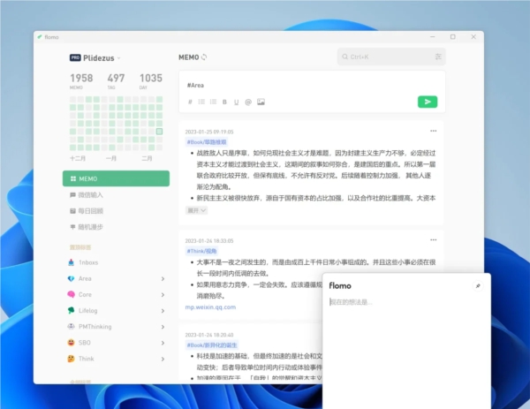530x409 pixels.
Task: Click the search magnifier icon
Action: coord(344,57)
